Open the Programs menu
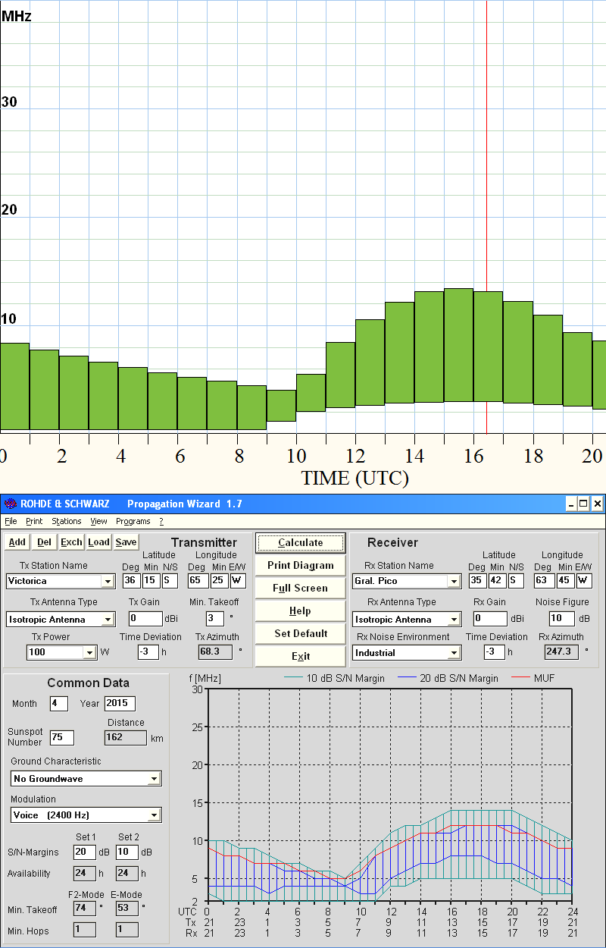The width and height of the screenshot is (606, 948). point(133,521)
